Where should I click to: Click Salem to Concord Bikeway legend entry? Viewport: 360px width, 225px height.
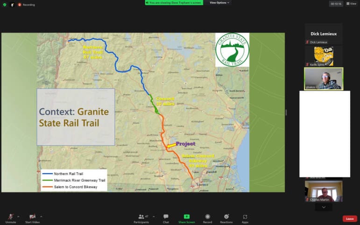(70, 187)
